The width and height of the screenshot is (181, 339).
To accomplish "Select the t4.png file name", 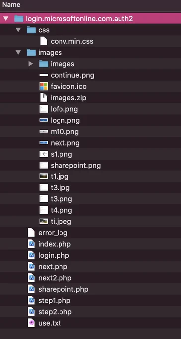I will (61, 210).
